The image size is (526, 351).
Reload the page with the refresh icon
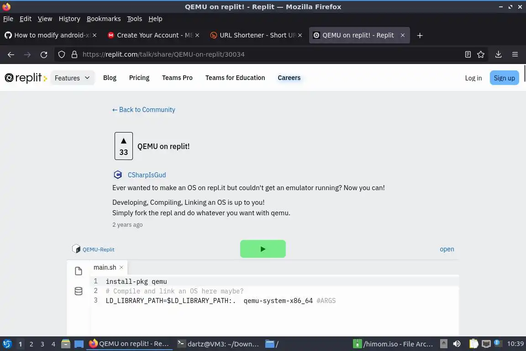point(44,54)
